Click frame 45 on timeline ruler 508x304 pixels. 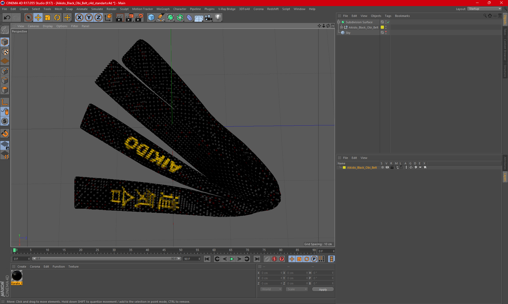pos(164,250)
